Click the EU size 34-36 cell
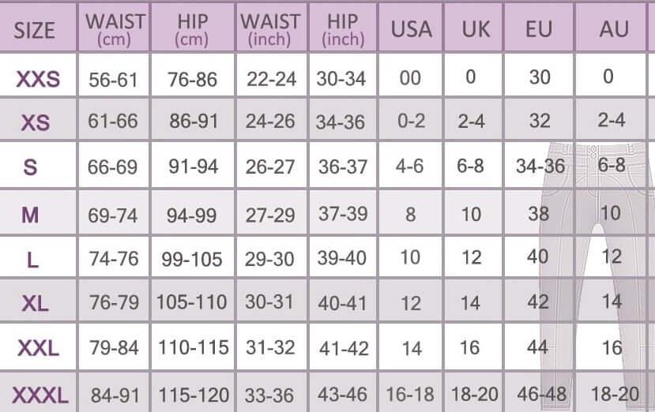Image resolution: width=655 pixels, height=412 pixels. [540, 167]
